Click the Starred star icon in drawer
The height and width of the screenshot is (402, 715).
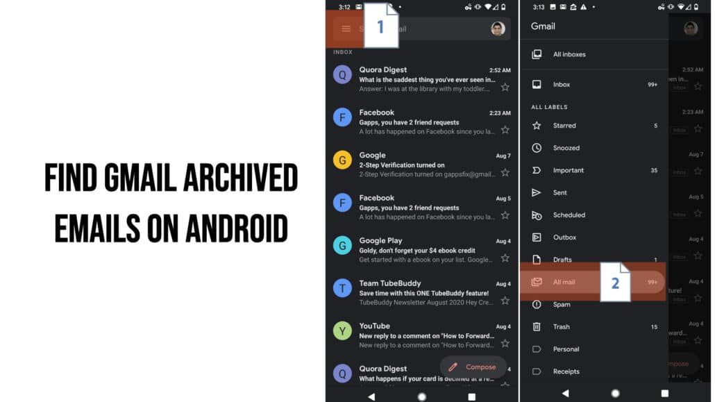537,126
